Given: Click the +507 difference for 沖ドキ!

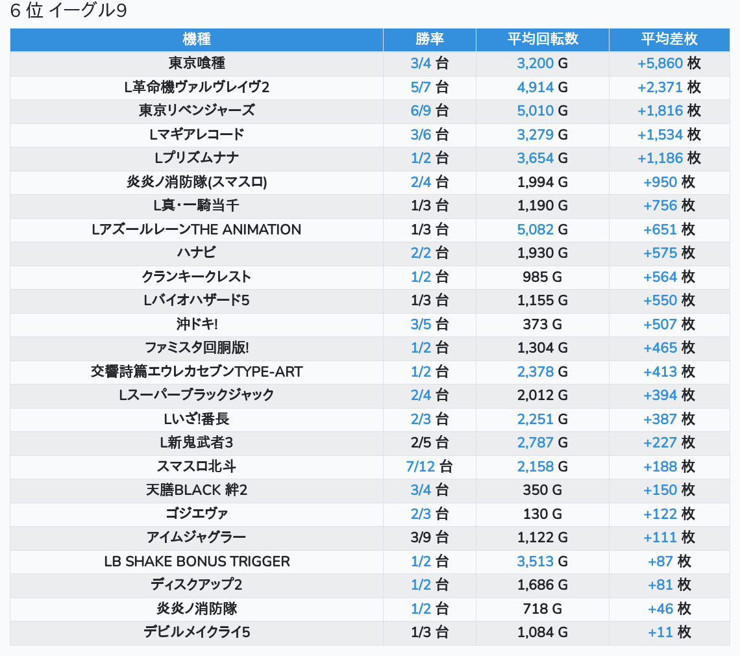Looking at the screenshot, I should pyautogui.click(x=660, y=324).
